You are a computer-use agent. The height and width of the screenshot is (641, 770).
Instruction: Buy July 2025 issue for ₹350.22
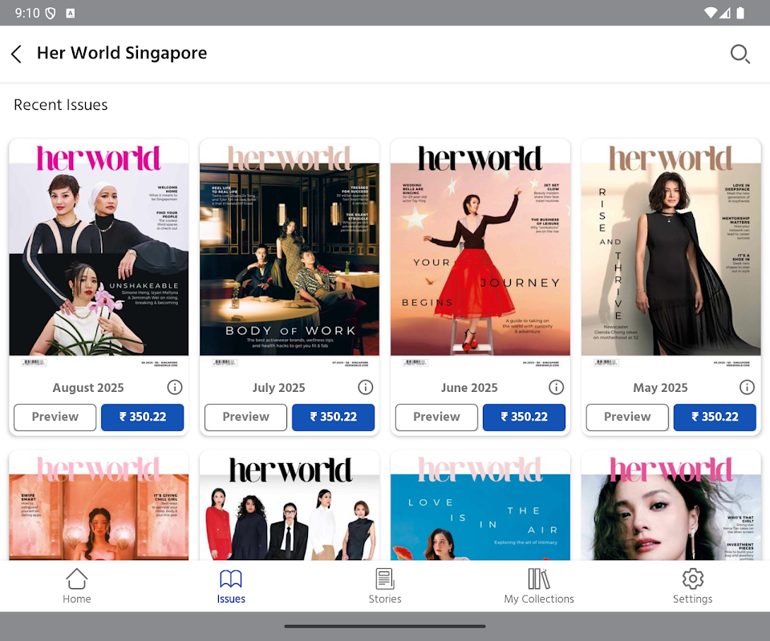[333, 417]
